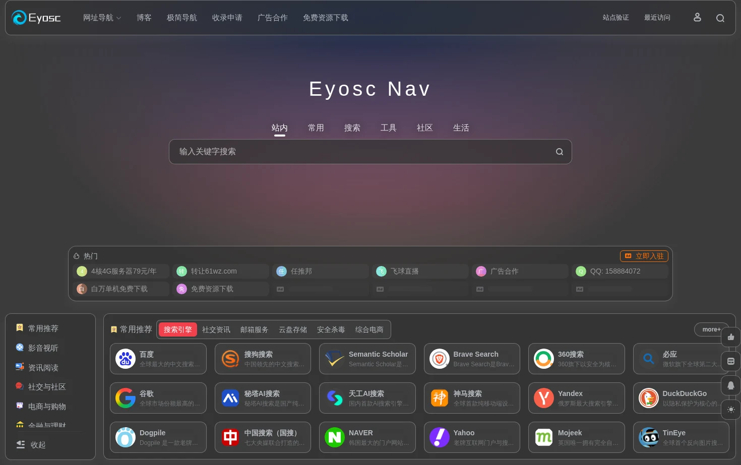Open hot link 飞球直播
Screen dimensions: 741x465
pos(420,271)
